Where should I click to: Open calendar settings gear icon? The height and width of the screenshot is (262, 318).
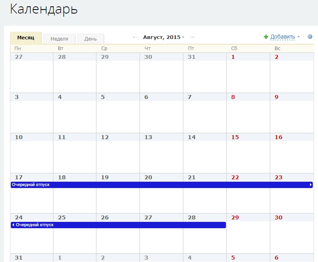coord(310,37)
